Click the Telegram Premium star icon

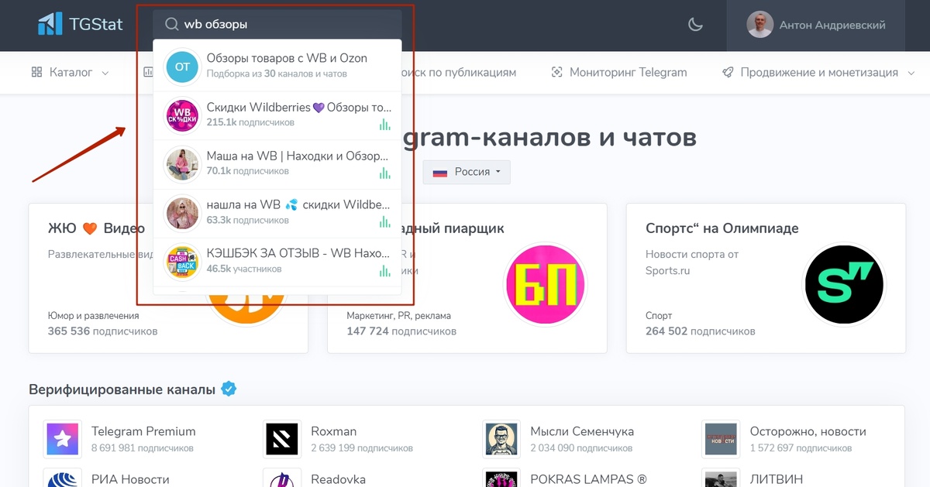pyautogui.click(x=62, y=439)
